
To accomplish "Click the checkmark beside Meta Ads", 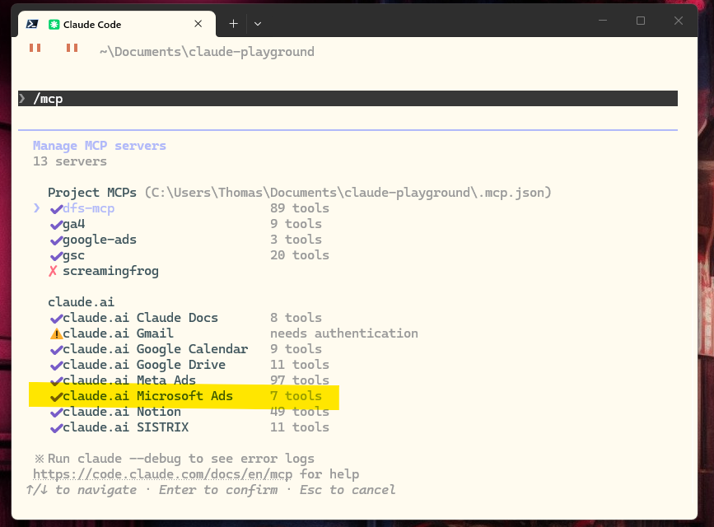I will pyautogui.click(x=56, y=381).
